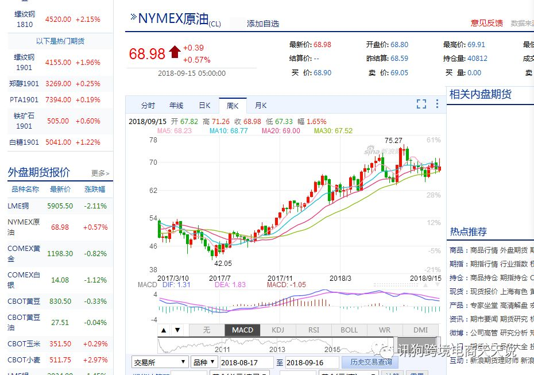Click the down triangle beside indicator tabs
The width and height of the screenshot is (534, 375).
(177, 330)
